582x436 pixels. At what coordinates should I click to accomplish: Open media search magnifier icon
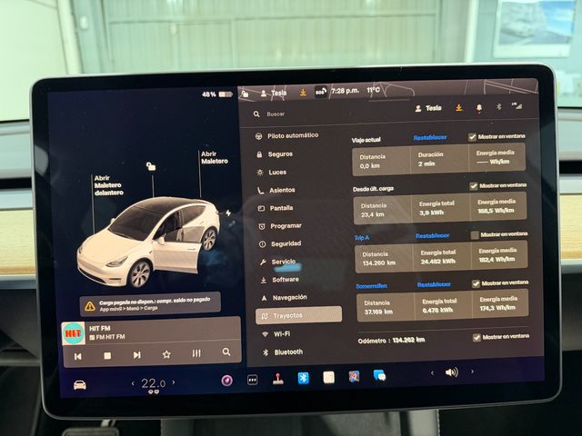[x=226, y=352]
